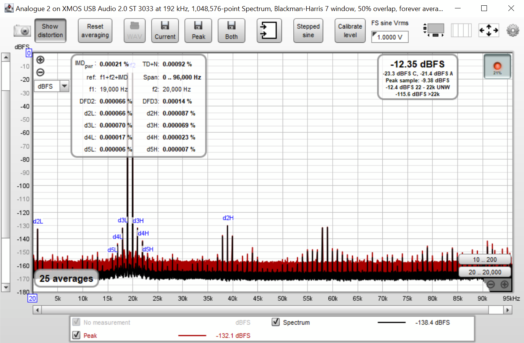Click the black Spectrum legend line
Viewport: 524px width, 343px height.
tap(391, 322)
